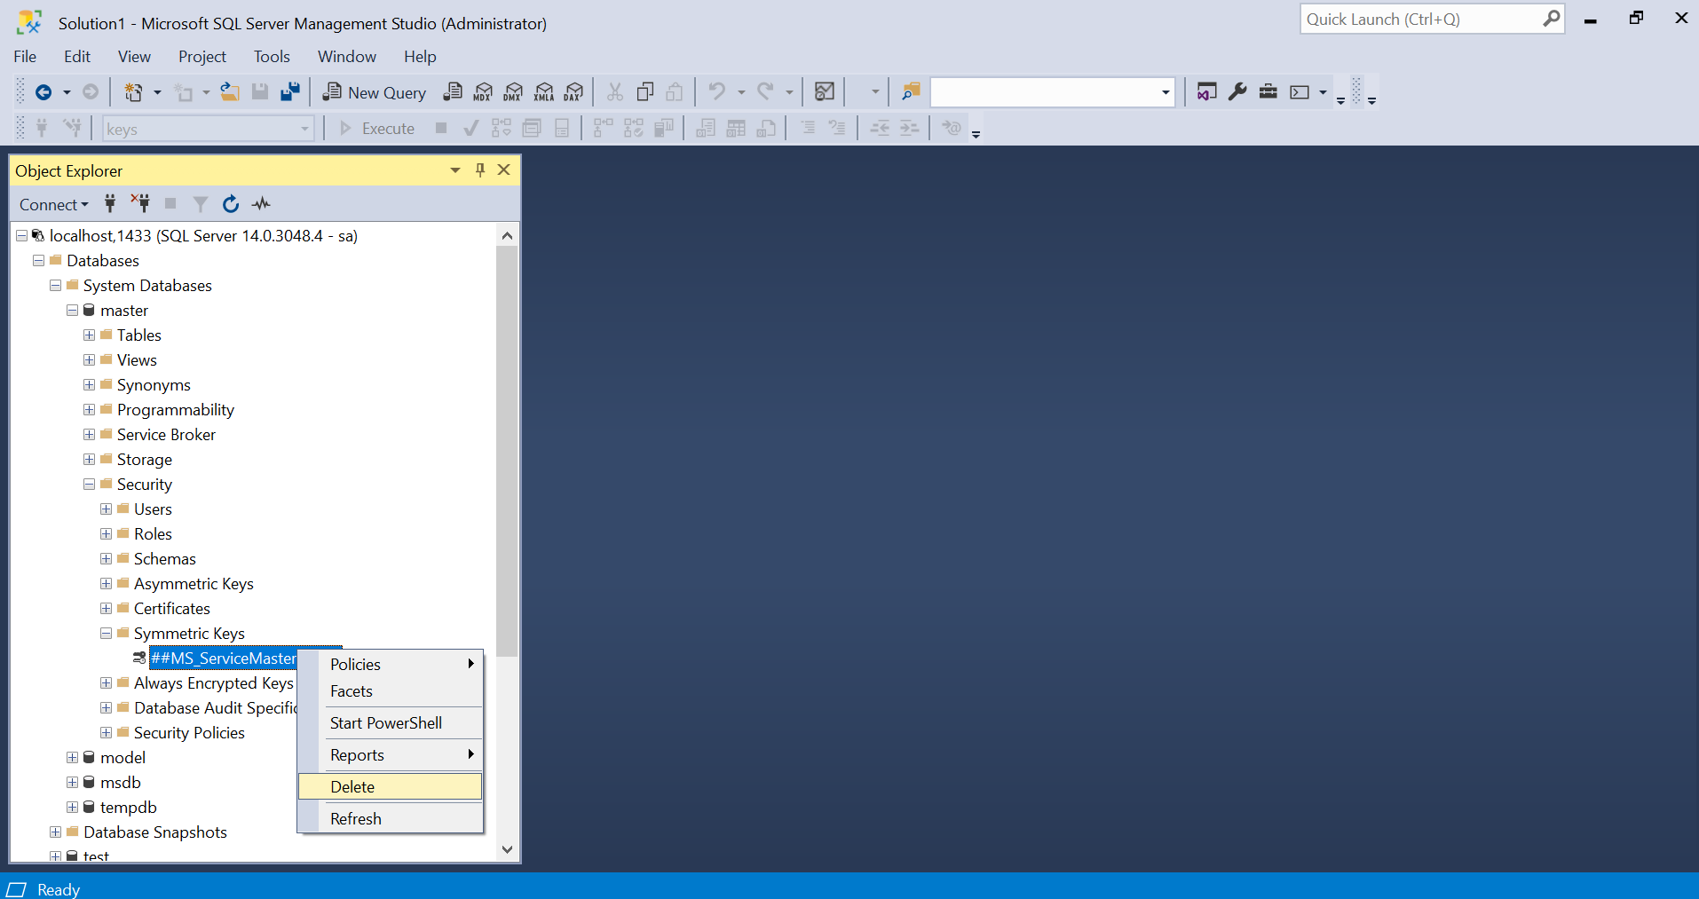Refresh the Object Explorer tree

pos(230,203)
